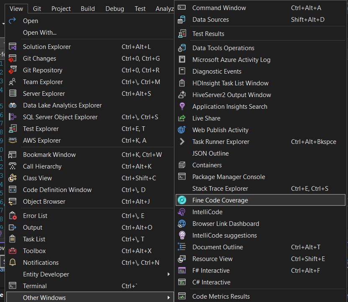Open Stack Trace Explorer

point(261,188)
